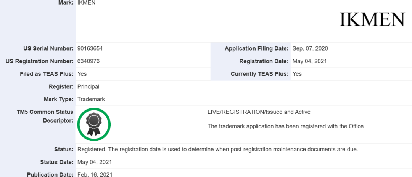This screenshot has width=412, height=177.
Task: Click the Status description starting with Registered
Action: click(217, 149)
